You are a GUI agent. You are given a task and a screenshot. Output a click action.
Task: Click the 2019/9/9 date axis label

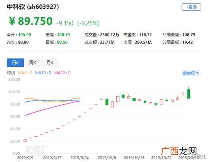[x=25, y=158]
